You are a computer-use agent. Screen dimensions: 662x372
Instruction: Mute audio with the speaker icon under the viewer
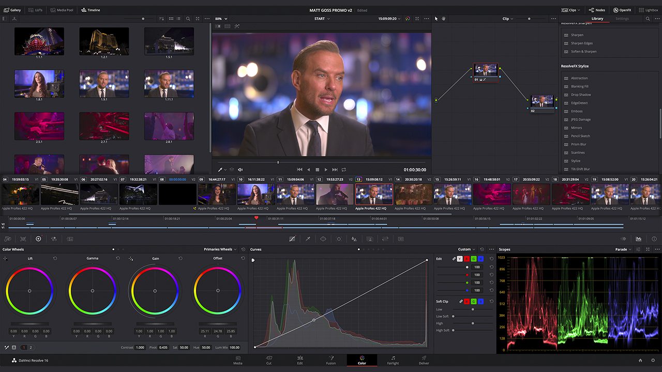tap(240, 169)
